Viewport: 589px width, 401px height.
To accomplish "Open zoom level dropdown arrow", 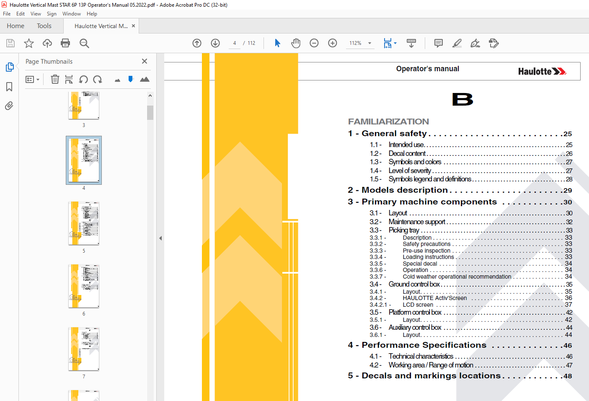I will click(369, 43).
